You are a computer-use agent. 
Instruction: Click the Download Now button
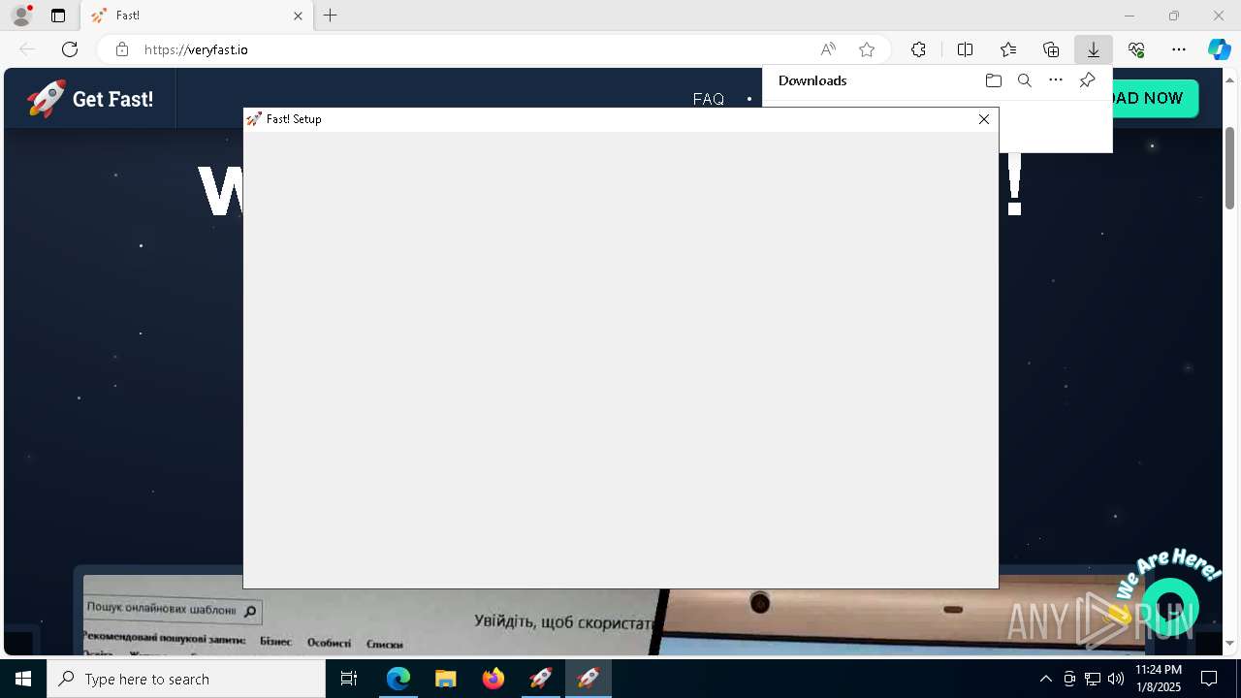[x=1155, y=98]
